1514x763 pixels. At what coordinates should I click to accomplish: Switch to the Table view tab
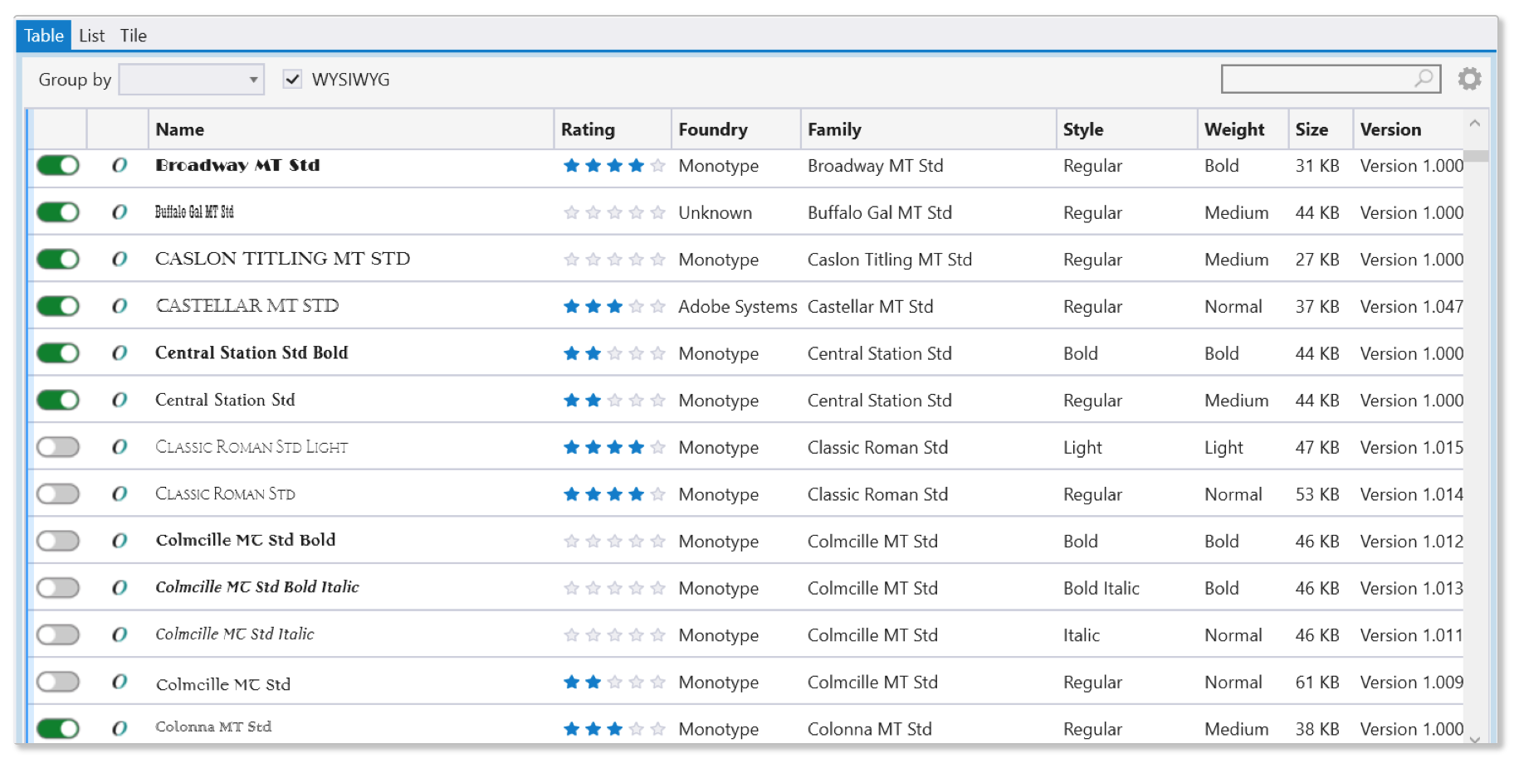[x=44, y=36]
